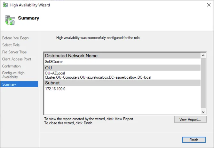Viewport: 214px width, 148px height.
Task: Click the High Availability Wizard title bar icon
Action: [x=5, y=5]
